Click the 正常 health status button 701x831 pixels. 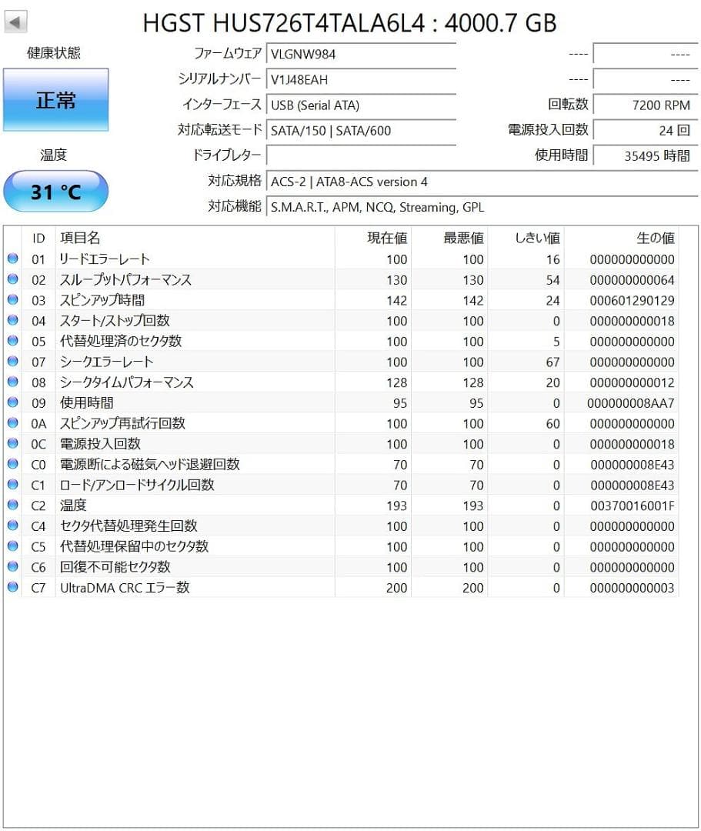55,99
